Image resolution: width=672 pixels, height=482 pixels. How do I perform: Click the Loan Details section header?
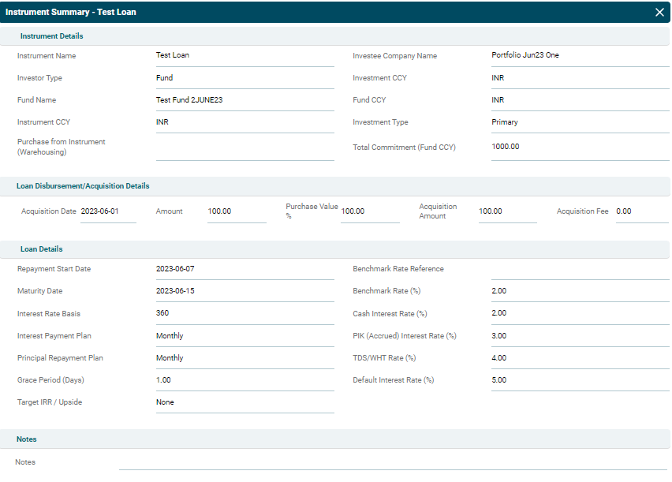42,249
